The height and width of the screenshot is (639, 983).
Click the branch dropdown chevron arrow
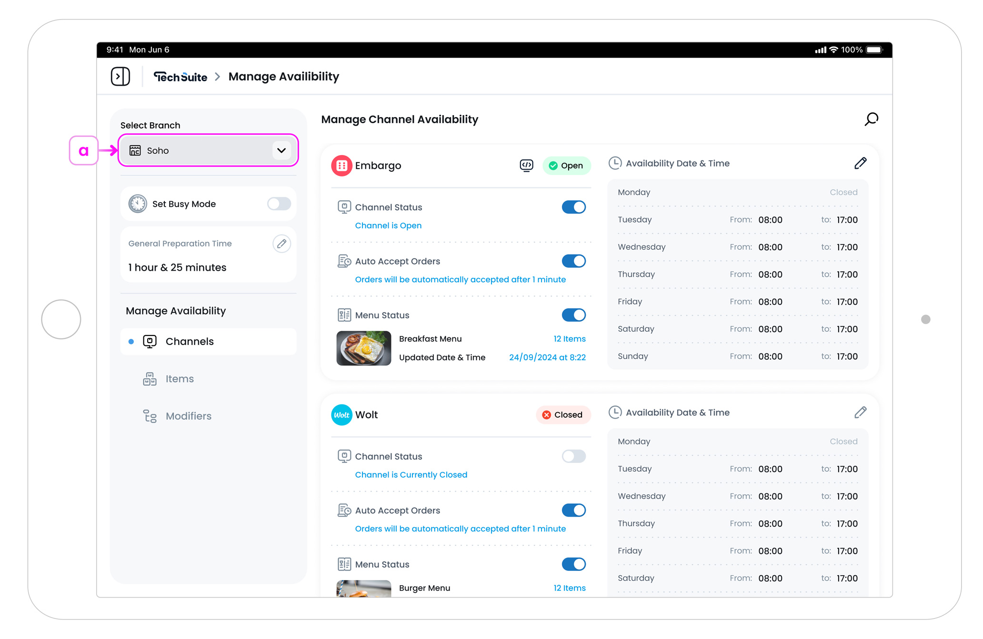[x=281, y=150]
